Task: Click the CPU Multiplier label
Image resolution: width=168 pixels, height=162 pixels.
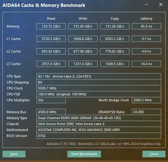Action: [x=18, y=100]
